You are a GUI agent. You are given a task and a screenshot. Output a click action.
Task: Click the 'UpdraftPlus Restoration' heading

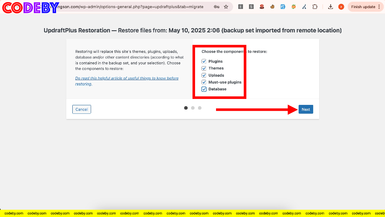tap(77, 30)
